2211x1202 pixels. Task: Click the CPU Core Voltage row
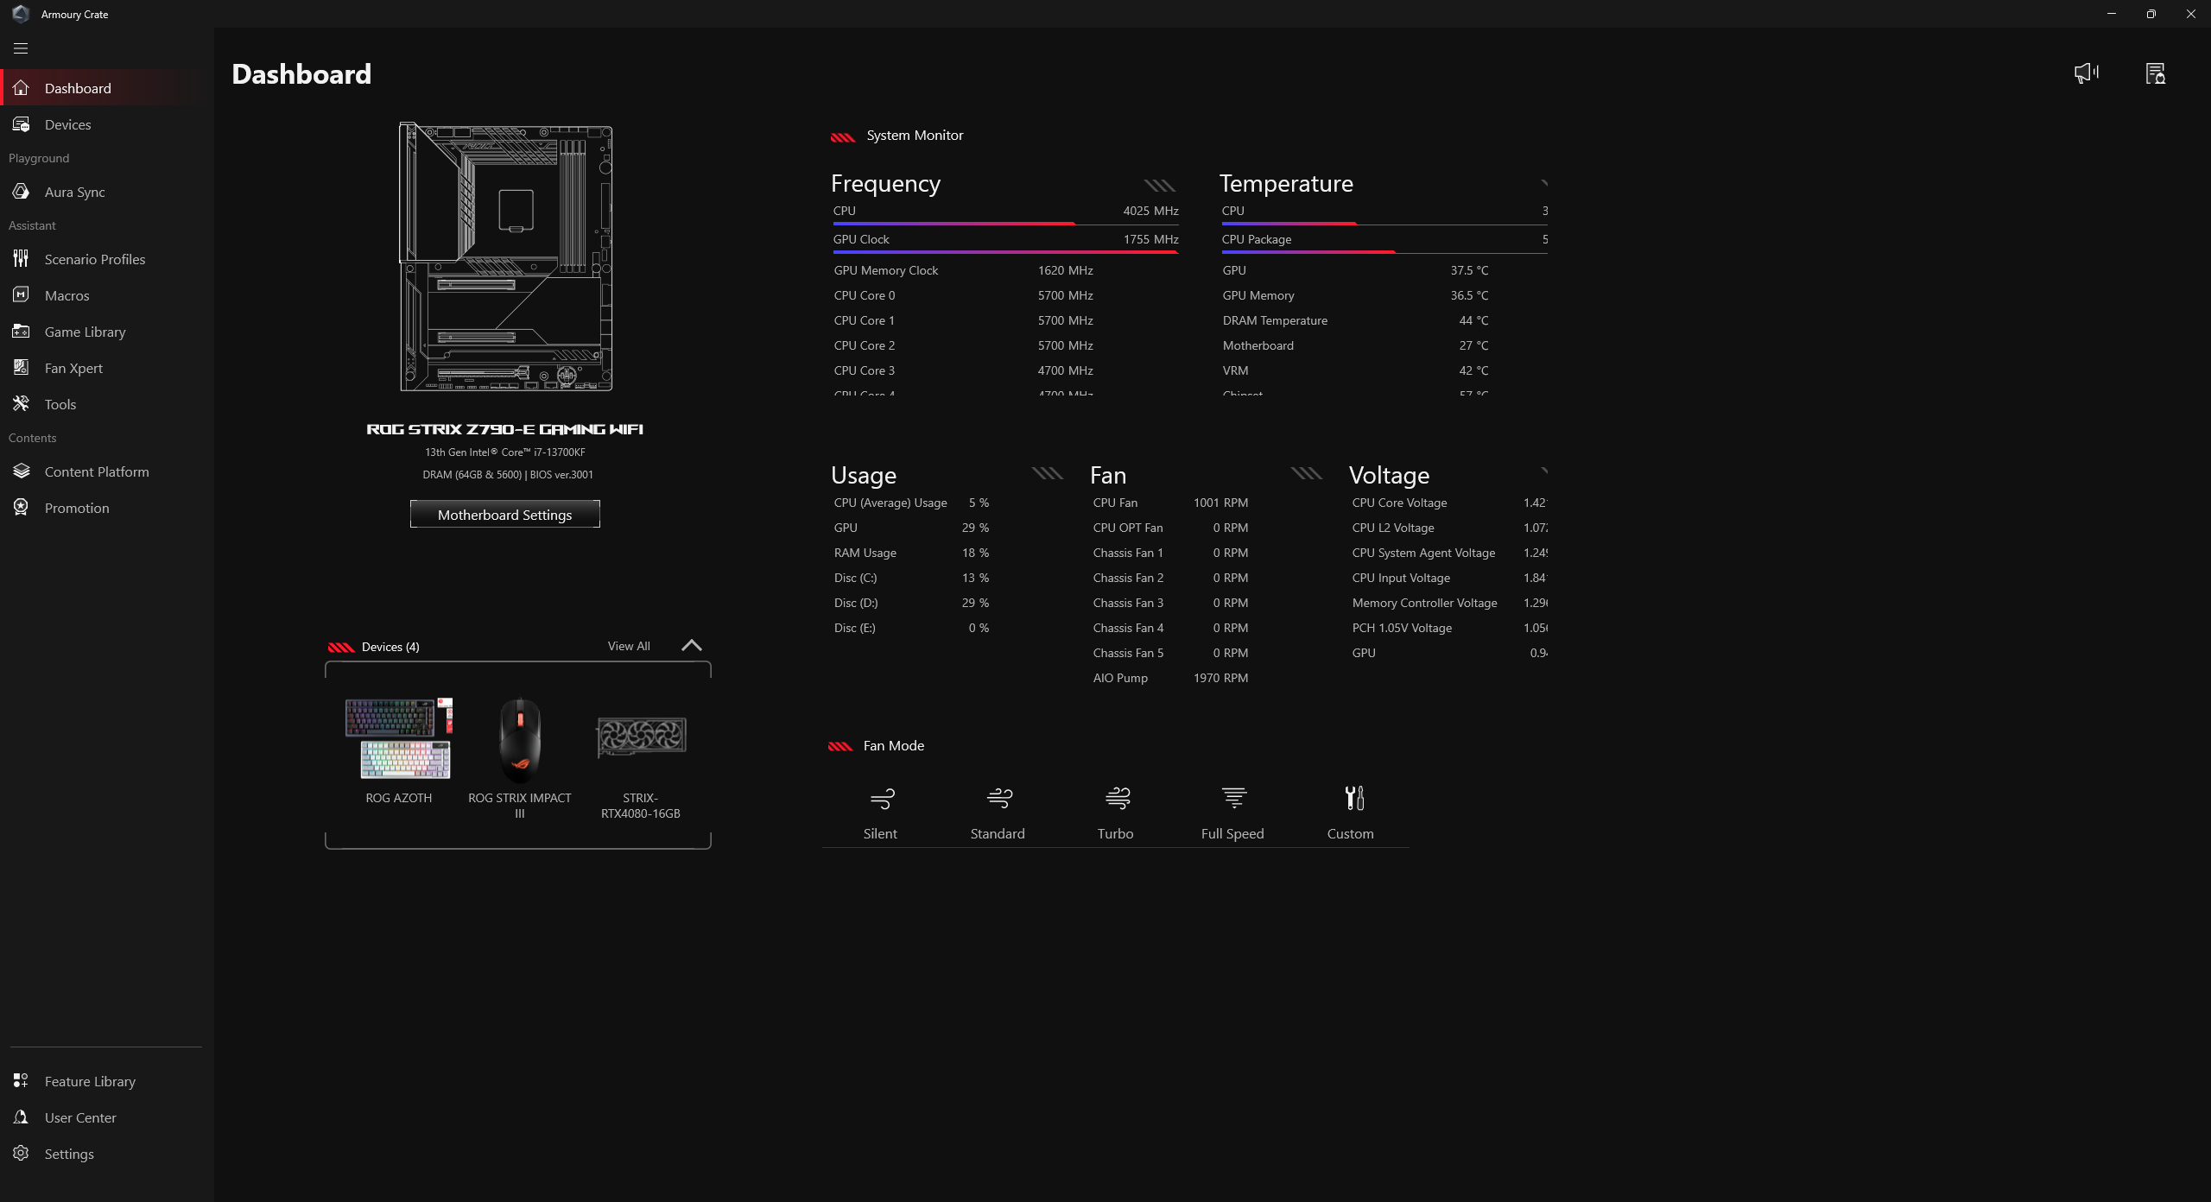click(x=1449, y=503)
